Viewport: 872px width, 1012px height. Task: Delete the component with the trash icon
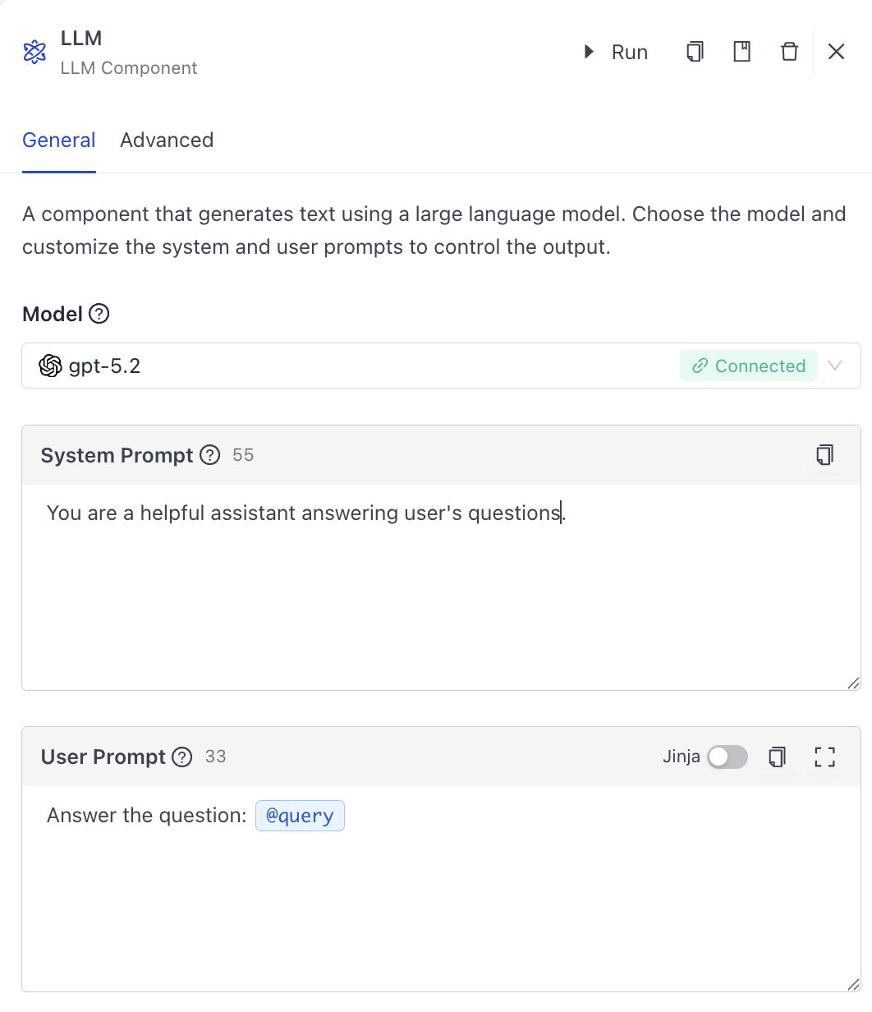(789, 51)
